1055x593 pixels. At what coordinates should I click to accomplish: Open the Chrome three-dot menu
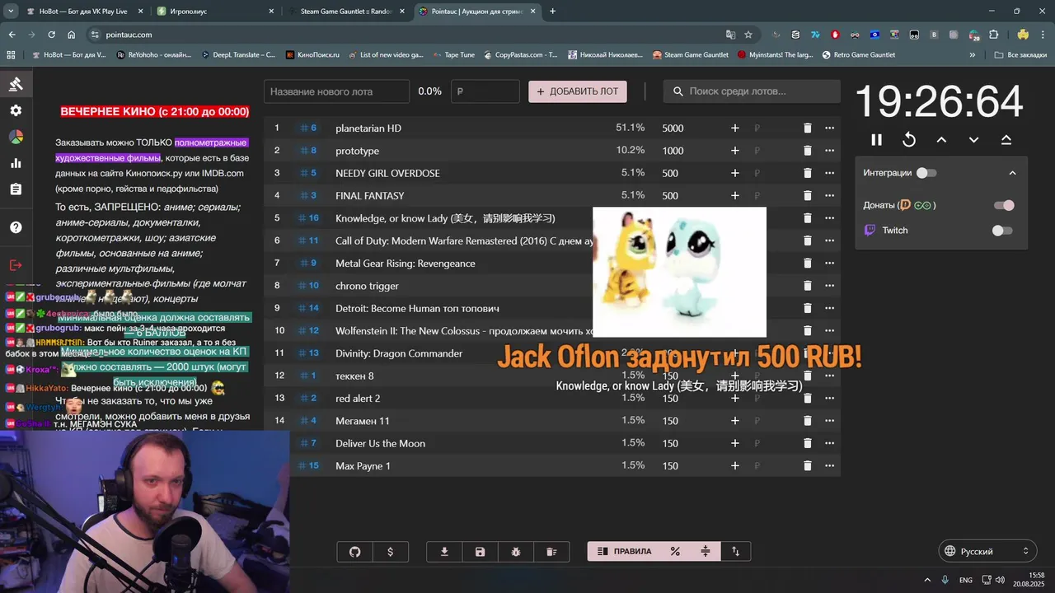(x=1042, y=35)
